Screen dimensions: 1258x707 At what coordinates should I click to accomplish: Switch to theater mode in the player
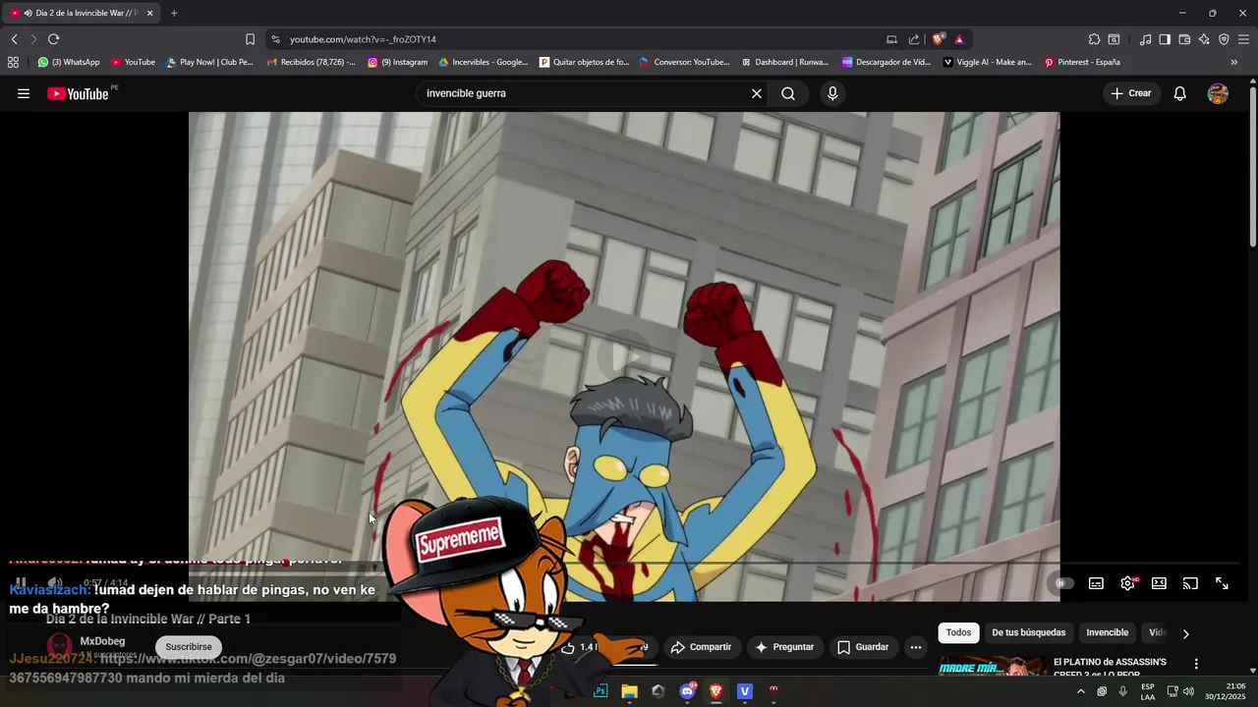pyautogui.click(x=1159, y=583)
